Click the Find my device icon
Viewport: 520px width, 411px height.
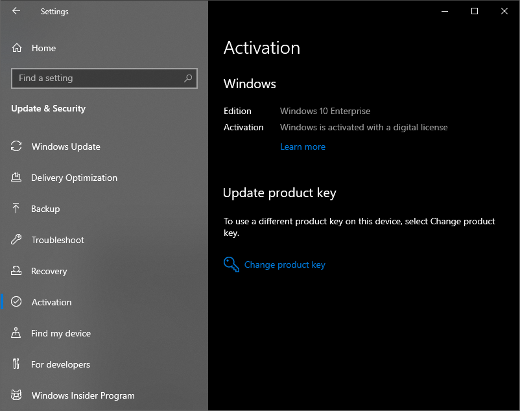[16, 333]
